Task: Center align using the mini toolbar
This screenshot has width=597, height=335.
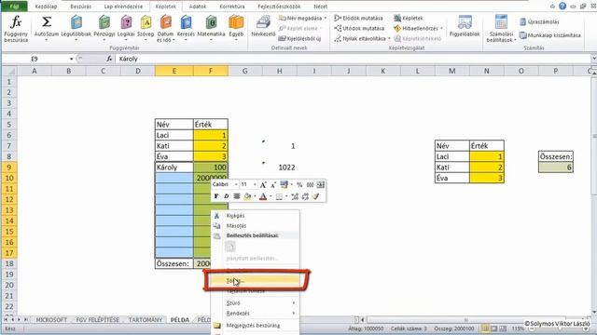Action: [236, 196]
